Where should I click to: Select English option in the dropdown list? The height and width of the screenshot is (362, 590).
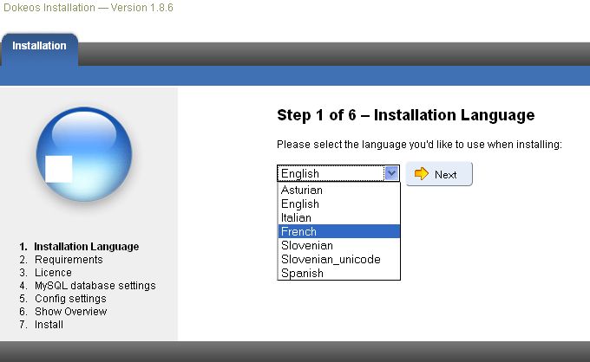click(x=338, y=204)
